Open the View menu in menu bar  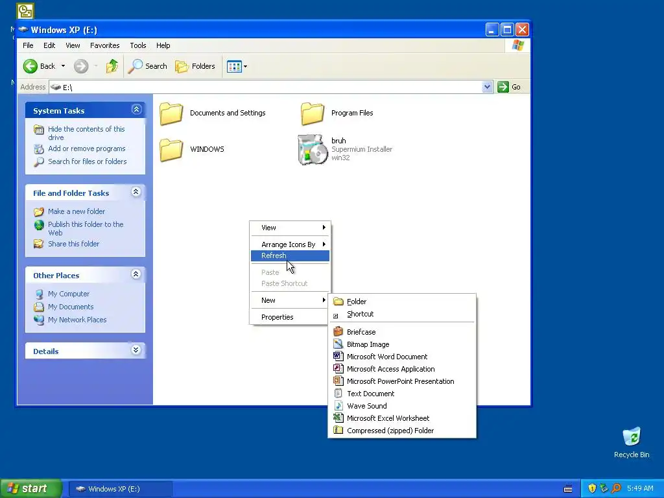(73, 45)
